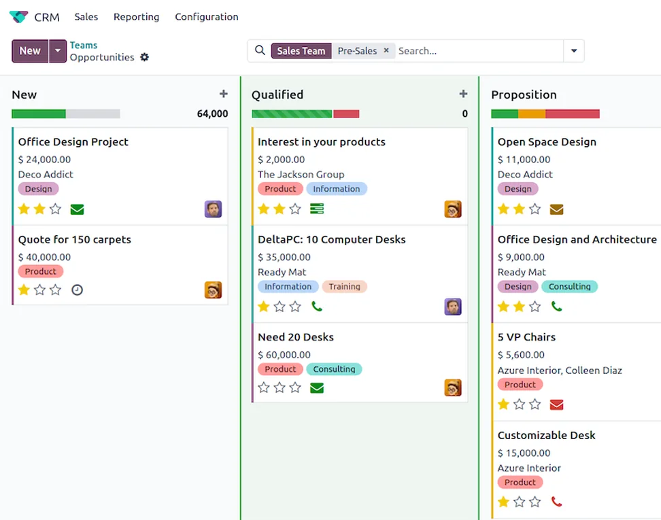Click the 64,000 total in New column

pos(212,114)
